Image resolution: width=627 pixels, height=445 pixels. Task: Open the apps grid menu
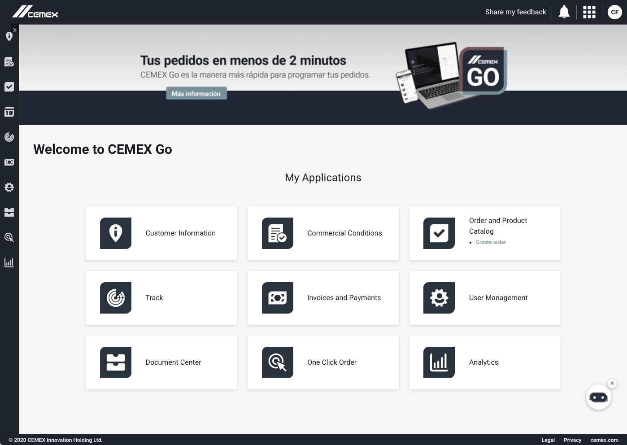tap(589, 12)
